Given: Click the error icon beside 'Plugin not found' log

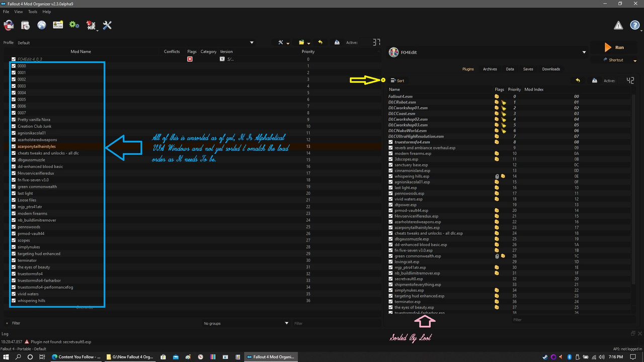Looking at the screenshot, I should coord(26,342).
